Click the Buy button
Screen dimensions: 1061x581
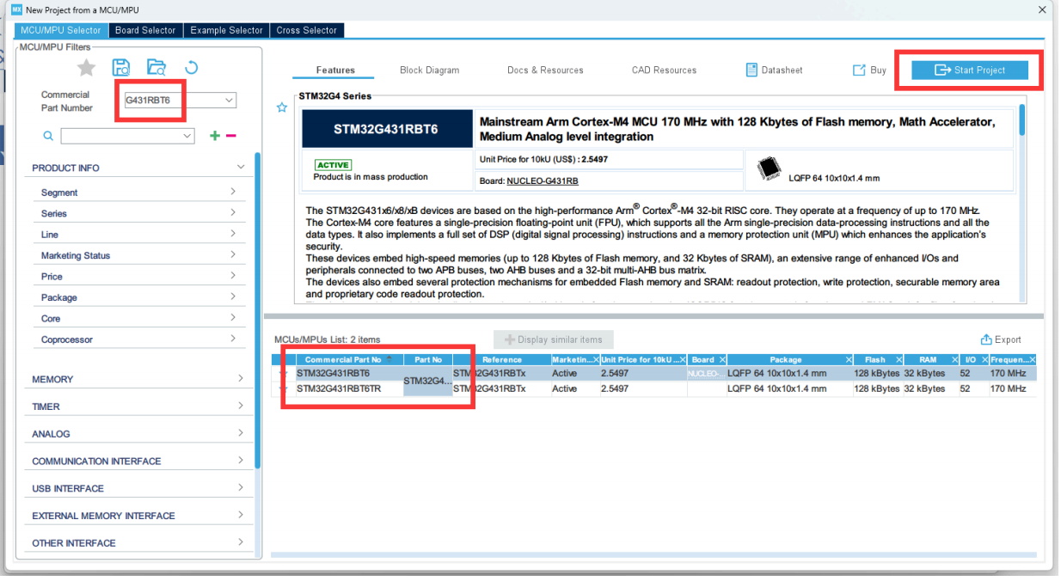tap(869, 70)
